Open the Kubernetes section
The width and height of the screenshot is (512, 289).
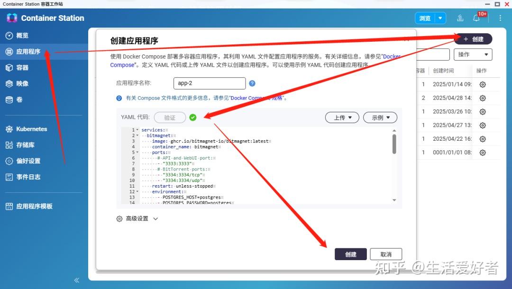point(26,129)
